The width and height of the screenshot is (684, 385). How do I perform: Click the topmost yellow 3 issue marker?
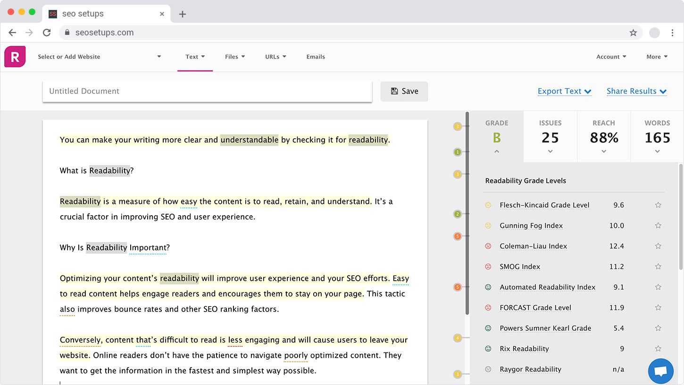tap(457, 126)
